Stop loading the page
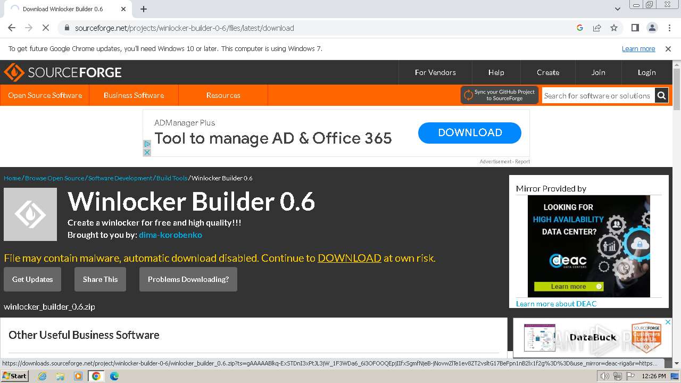The width and height of the screenshot is (681, 383). point(46,28)
